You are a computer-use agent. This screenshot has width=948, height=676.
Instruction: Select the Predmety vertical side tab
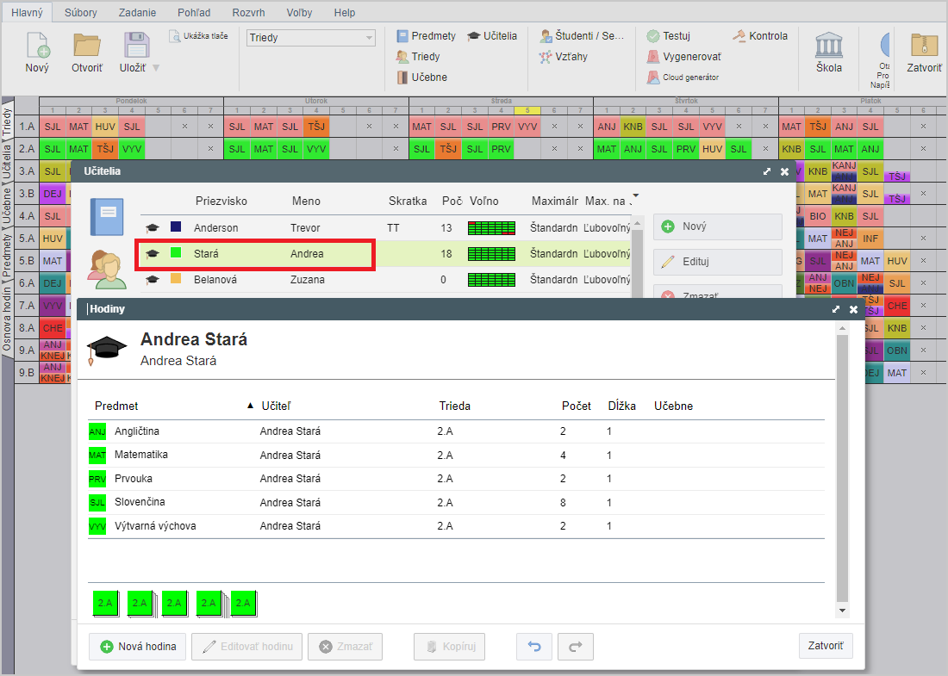pyautogui.click(x=7, y=255)
